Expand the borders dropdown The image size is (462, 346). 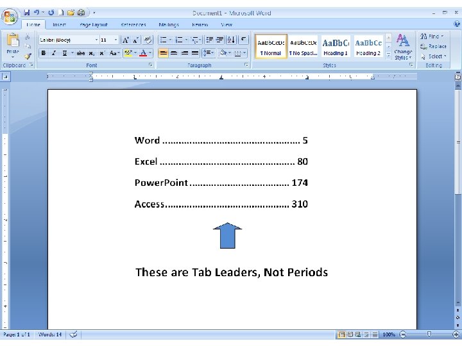[x=244, y=53]
